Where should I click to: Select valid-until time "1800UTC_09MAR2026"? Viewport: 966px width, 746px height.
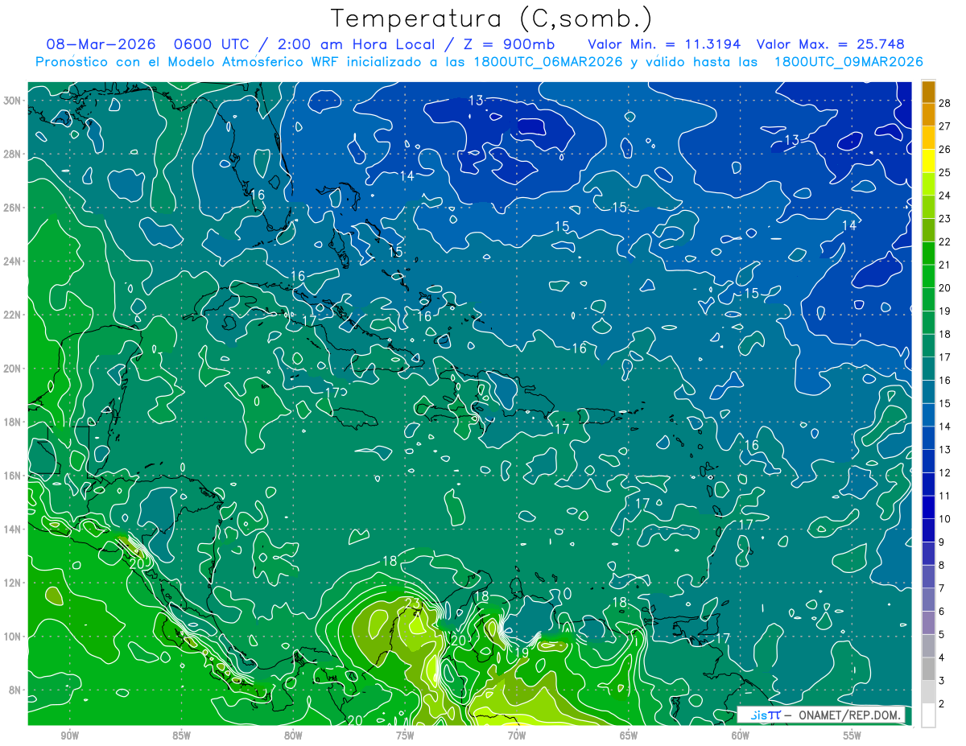(x=848, y=62)
